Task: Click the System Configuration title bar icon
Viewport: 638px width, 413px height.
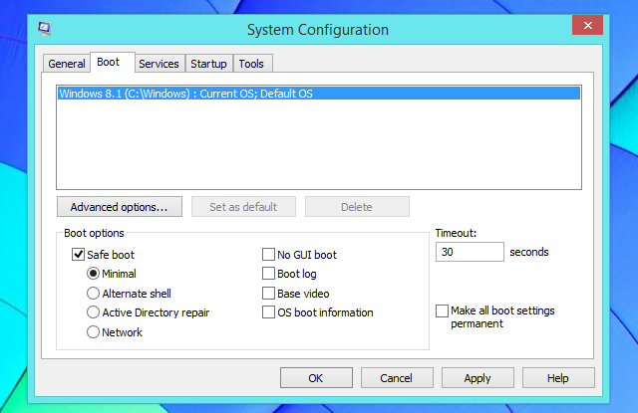Action: 47,27
